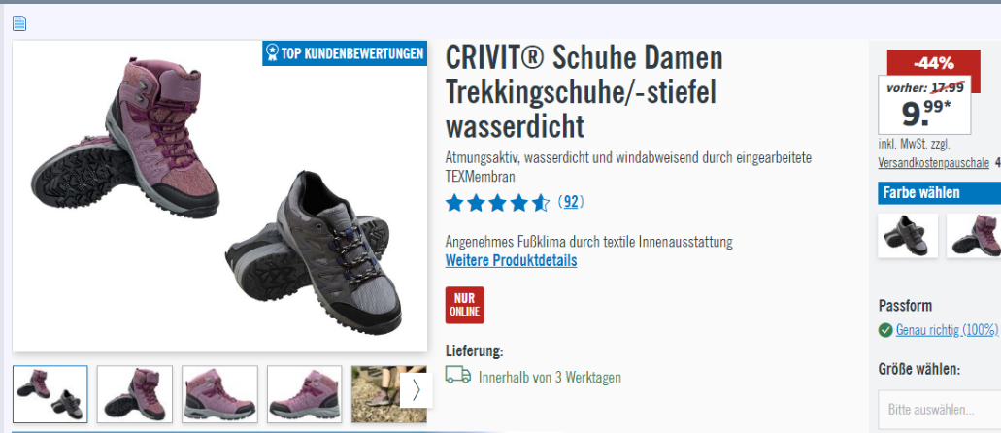This screenshot has width=1001, height=433.
Task: Show next thumbnails with the chevron arrow
Action: 417,389
